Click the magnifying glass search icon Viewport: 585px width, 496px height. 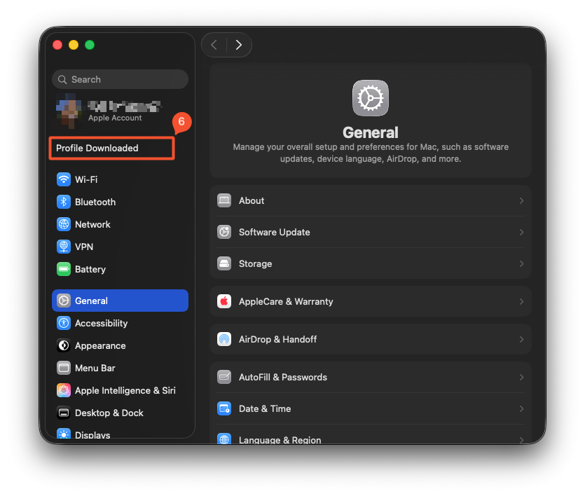pos(62,79)
